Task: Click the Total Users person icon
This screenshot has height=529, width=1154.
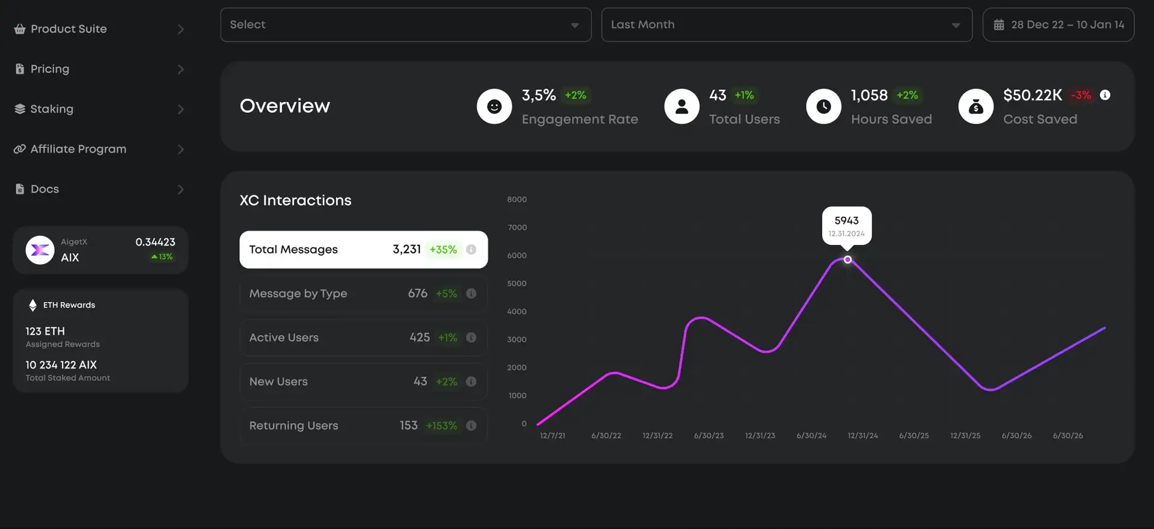Action: pyautogui.click(x=682, y=106)
